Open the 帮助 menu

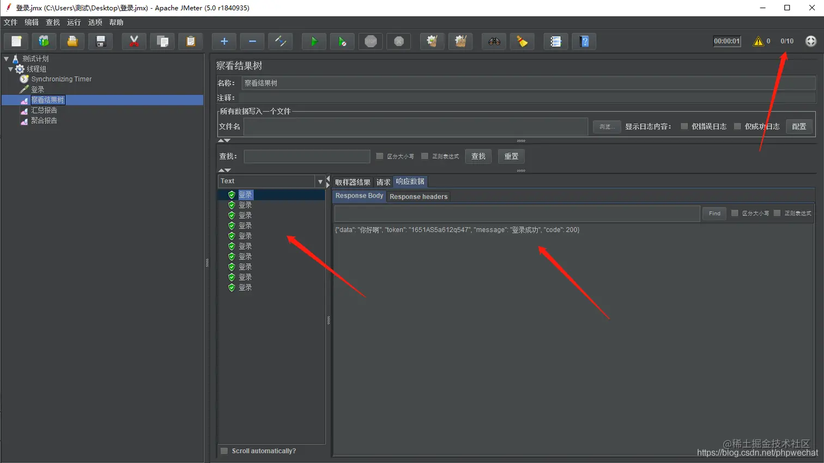point(116,22)
